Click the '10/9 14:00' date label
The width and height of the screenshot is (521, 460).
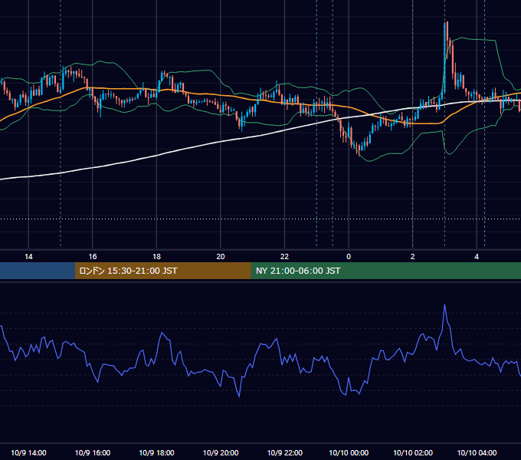[28, 452]
